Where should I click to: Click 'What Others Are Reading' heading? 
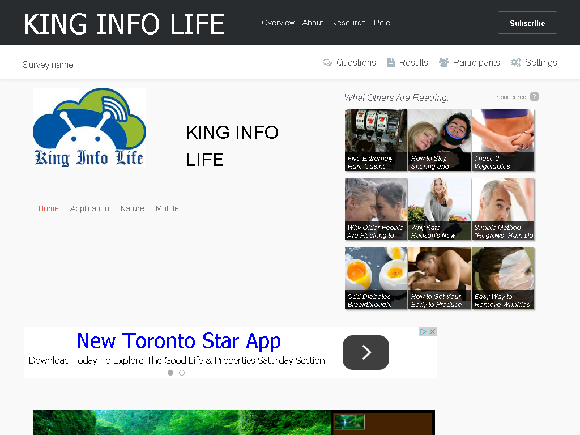(396, 97)
